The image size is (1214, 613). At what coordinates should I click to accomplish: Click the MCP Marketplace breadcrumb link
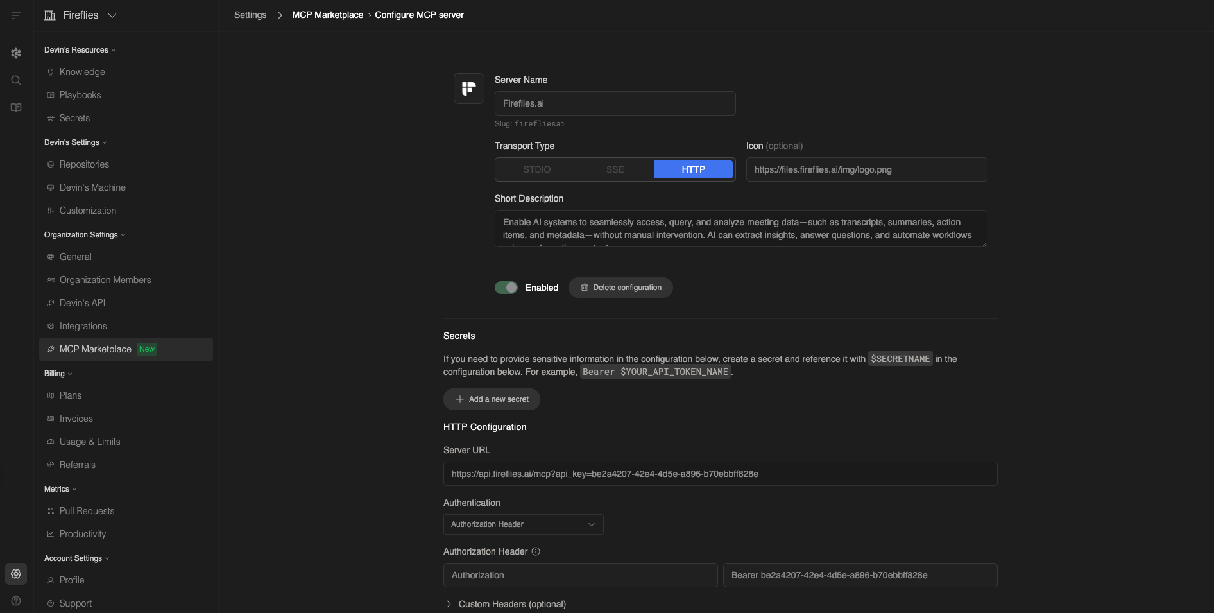[x=327, y=15]
